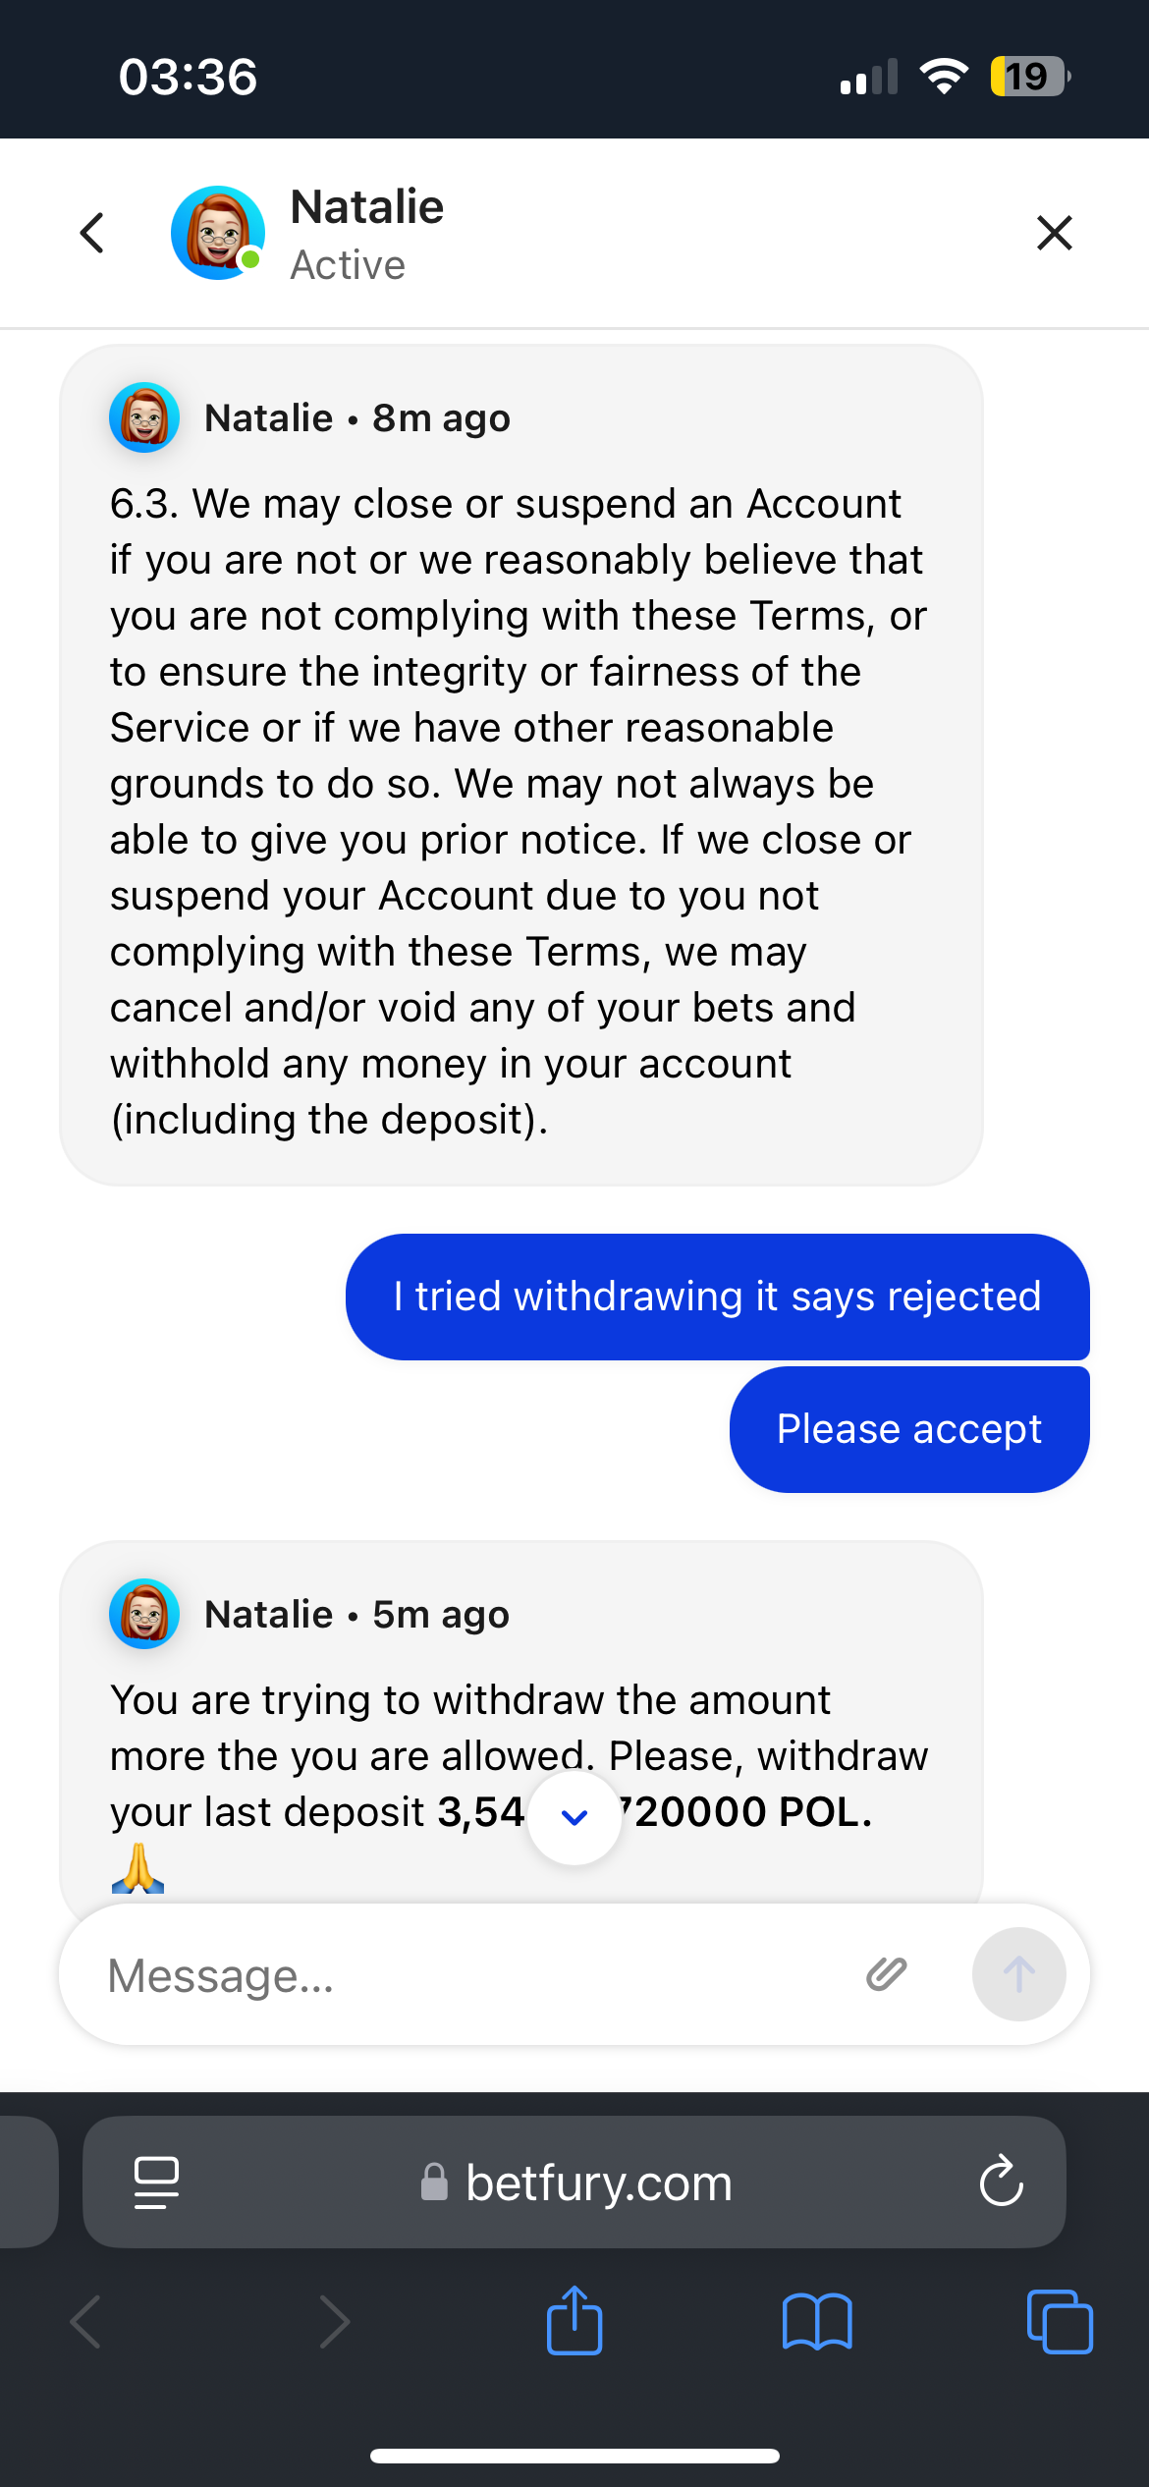Image resolution: width=1149 pixels, height=2487 pixels.
Task: Open Safari bookmarks
Action: tap(817, 2322)
